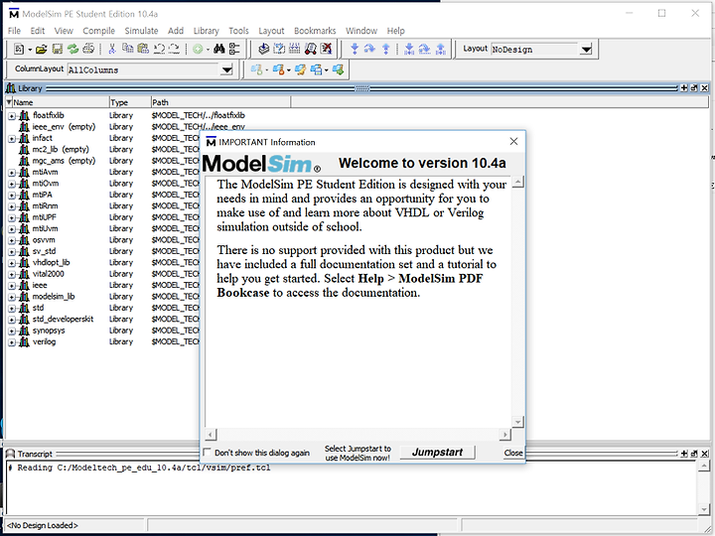Image resolution: width=715 pixels, height=536 pixels.
Task: Click the New file toolbar icon
Action: (x=19, y=49)
